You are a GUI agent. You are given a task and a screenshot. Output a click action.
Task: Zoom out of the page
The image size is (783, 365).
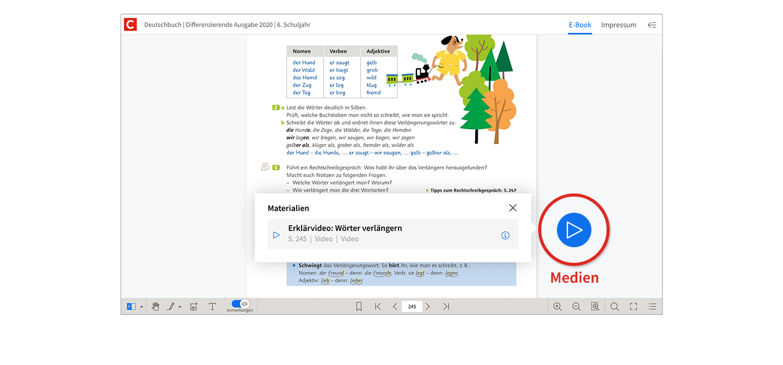click(x=576, y=307)
